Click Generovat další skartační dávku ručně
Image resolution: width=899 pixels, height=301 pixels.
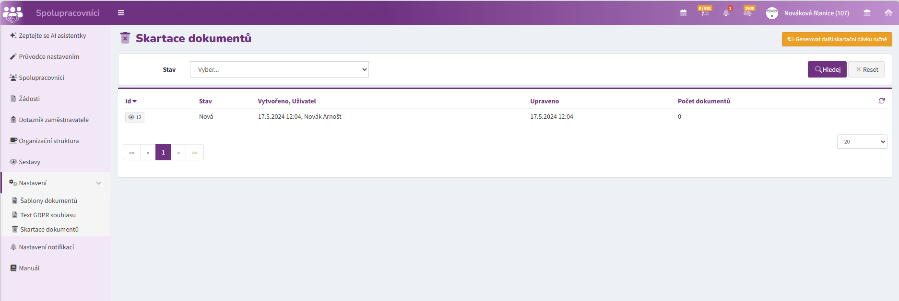pyautogui.click(x=837, y=39)
